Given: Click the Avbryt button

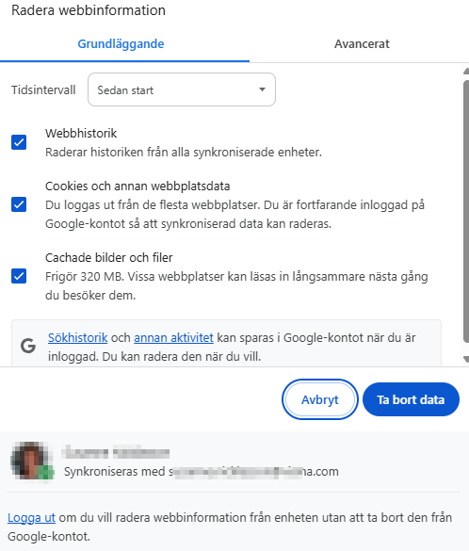Looking at the screenshot, I should coord(320,399).
